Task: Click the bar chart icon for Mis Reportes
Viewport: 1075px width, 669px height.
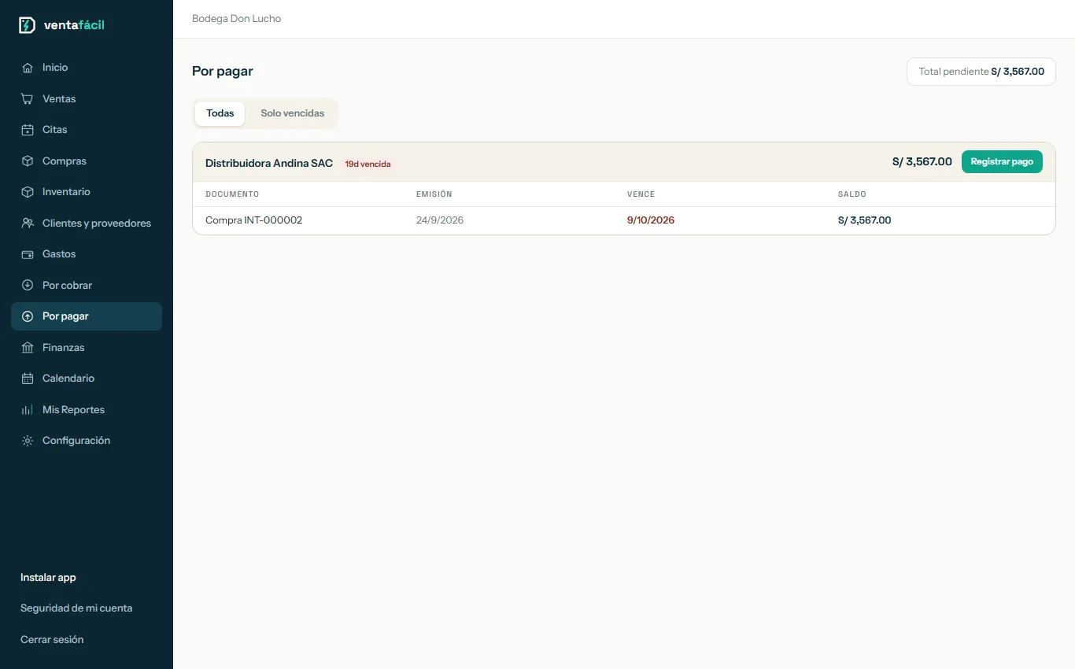Action: (28, 410)
